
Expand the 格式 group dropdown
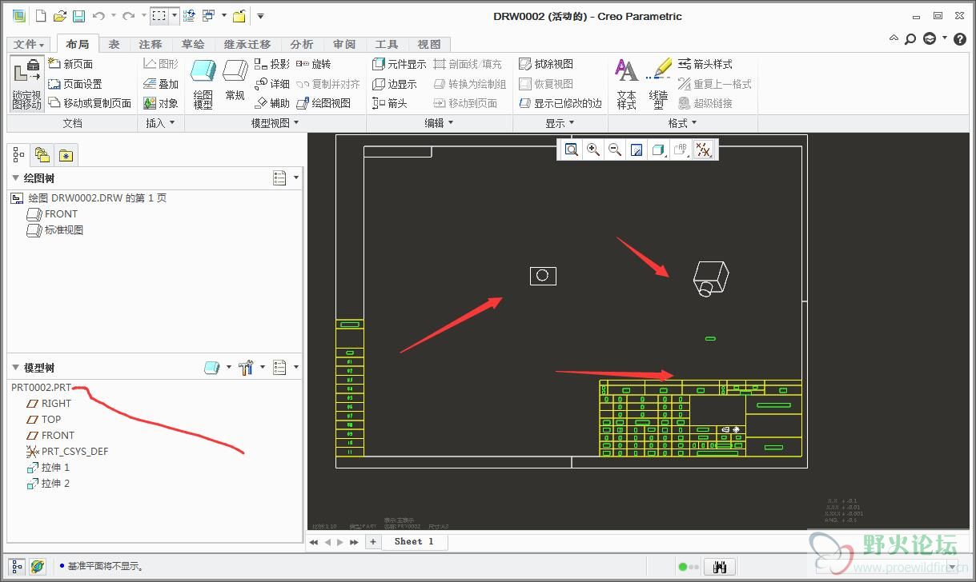click(682, 123)
